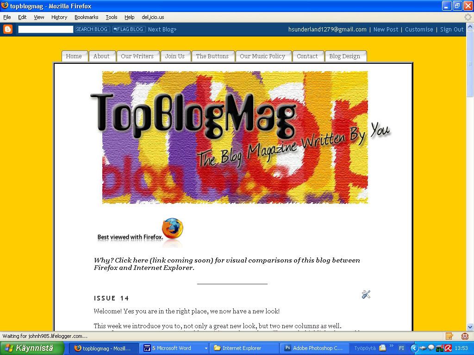This screenshot has height=355, width=474.
Task: Click the hsunderland1279@gmail.com account link
Action: point(327,29)
